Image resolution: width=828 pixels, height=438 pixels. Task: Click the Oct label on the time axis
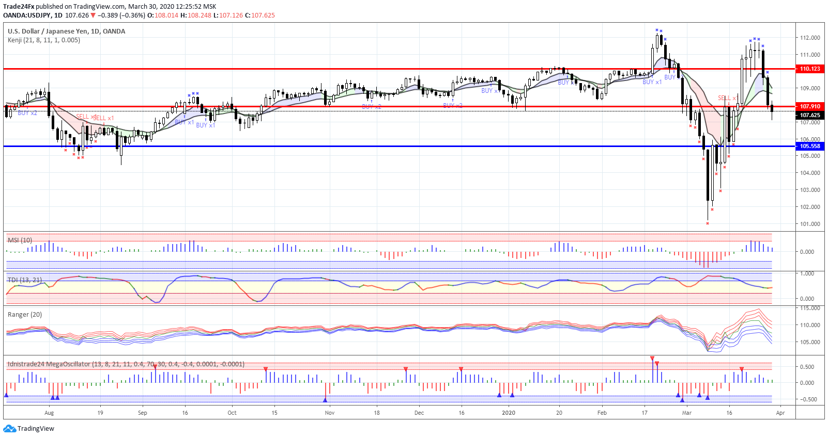pyautogui.click(x=232, y=413)
